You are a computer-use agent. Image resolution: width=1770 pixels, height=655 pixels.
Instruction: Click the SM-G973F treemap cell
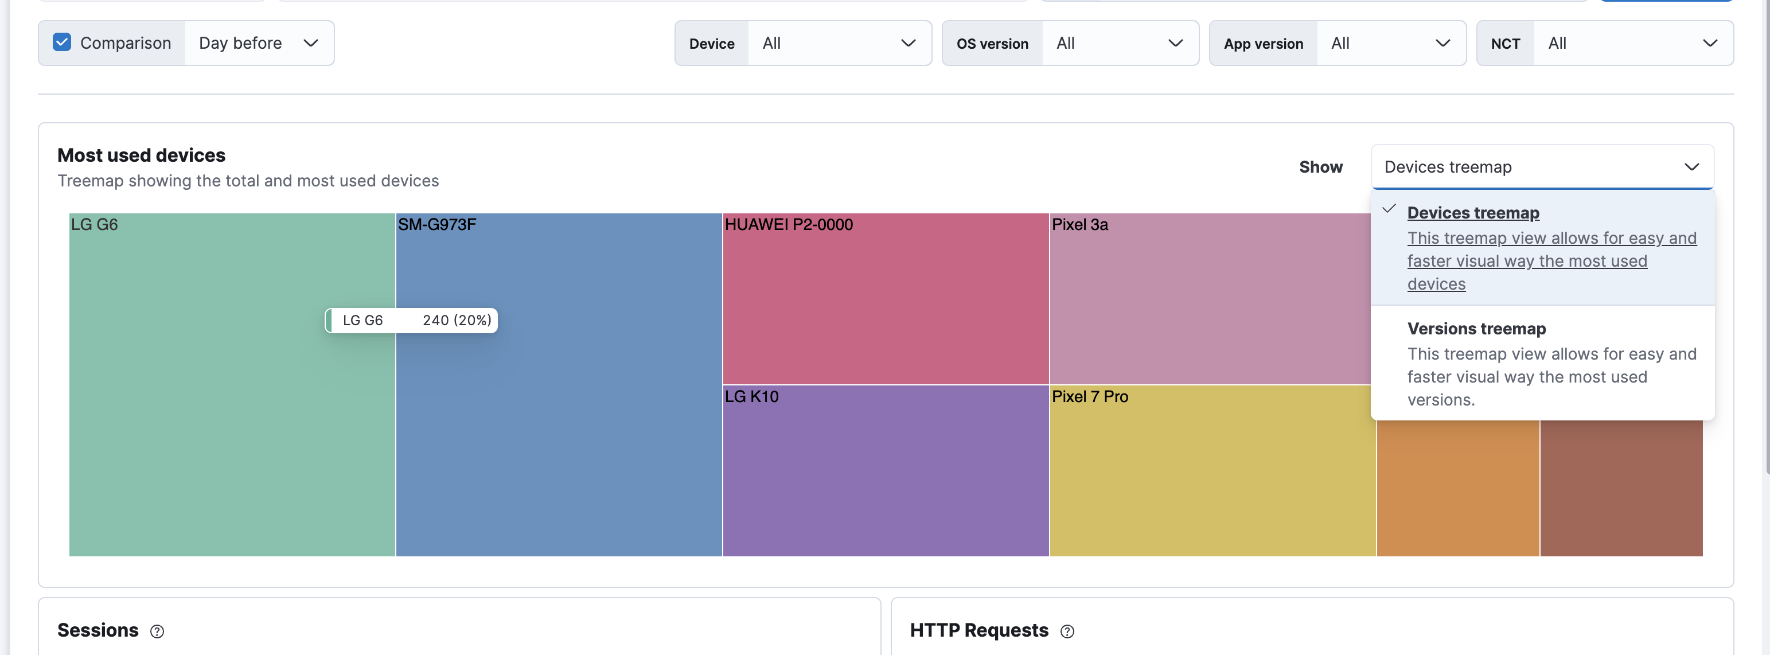click(x=558, y=447)
